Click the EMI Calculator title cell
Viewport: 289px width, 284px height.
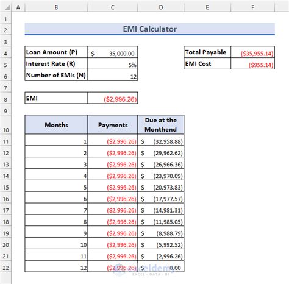(150, 29)
